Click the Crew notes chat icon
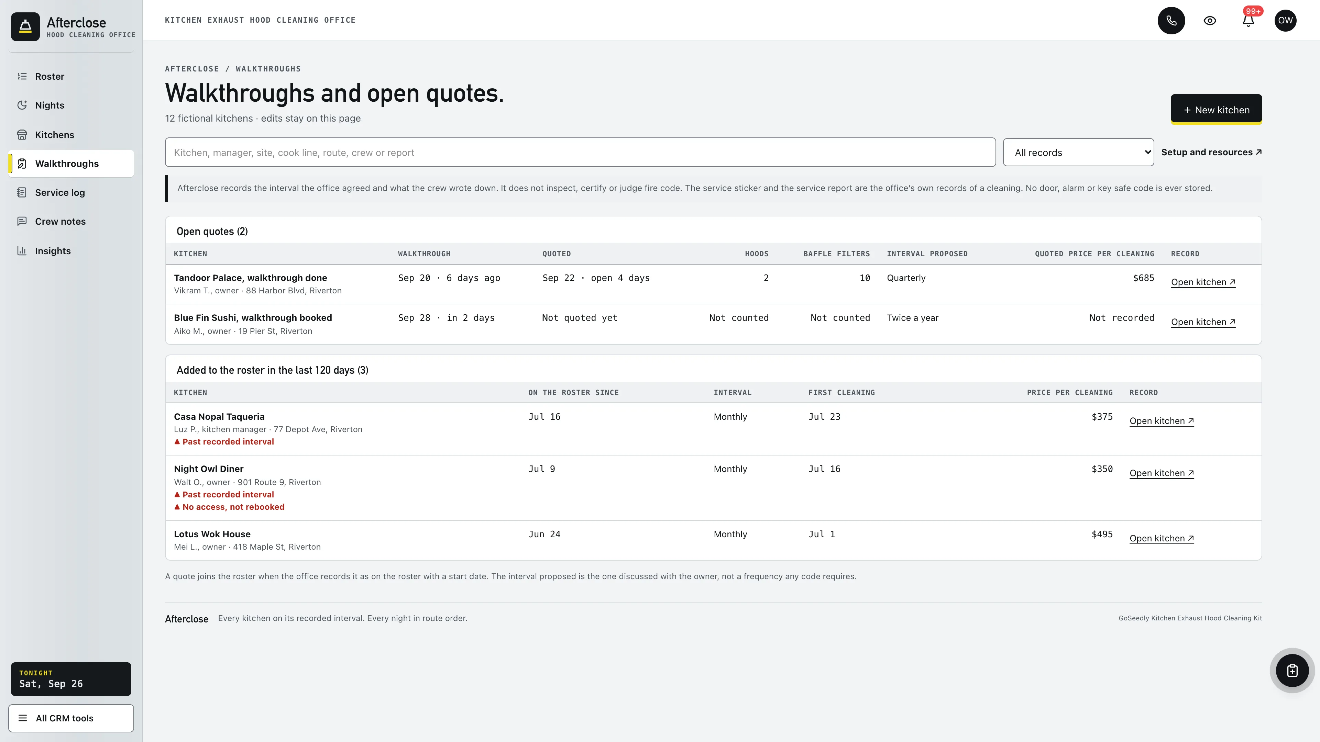 point(22,221)
